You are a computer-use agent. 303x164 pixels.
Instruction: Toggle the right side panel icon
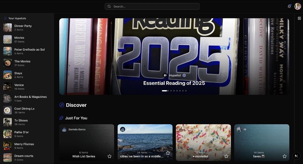click(x=299, y=18)
